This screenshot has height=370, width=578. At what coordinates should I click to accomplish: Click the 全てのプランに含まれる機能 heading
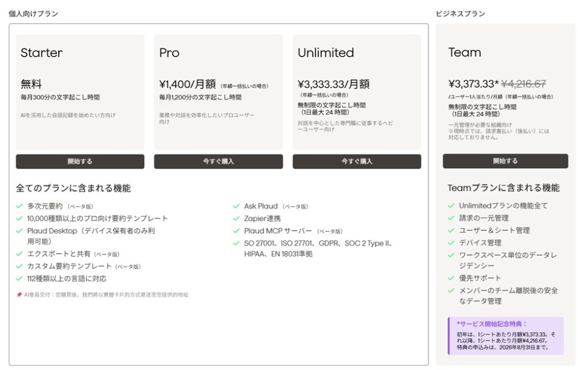click(x=73, y=188)
